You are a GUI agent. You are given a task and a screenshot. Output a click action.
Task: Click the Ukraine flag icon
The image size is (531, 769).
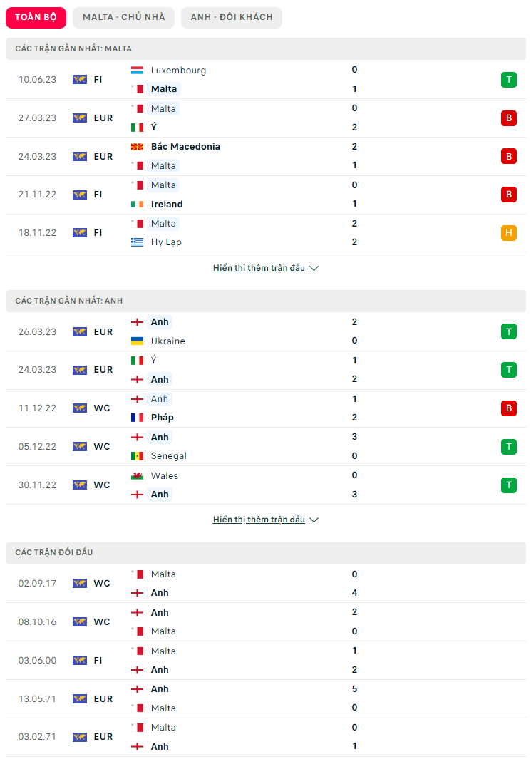click(x=138, y=341)
